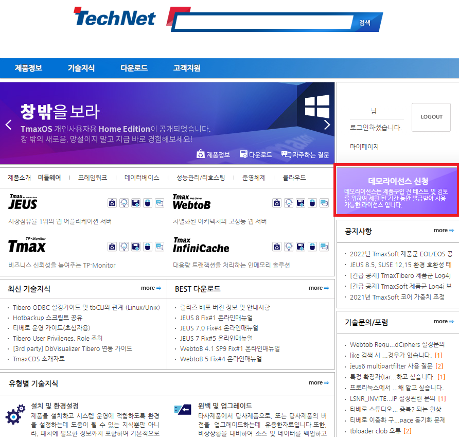Open 'WebtoB 5 Fix#4 온라인매뉴얼' download
Screen dimensions: 459x438
[x=221, y=359]
